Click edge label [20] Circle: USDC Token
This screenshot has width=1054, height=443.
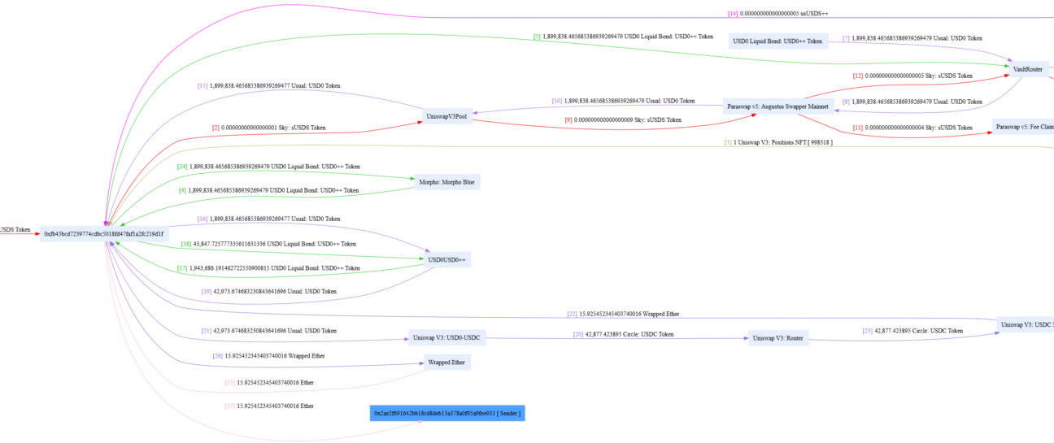(x=623, y=334)
